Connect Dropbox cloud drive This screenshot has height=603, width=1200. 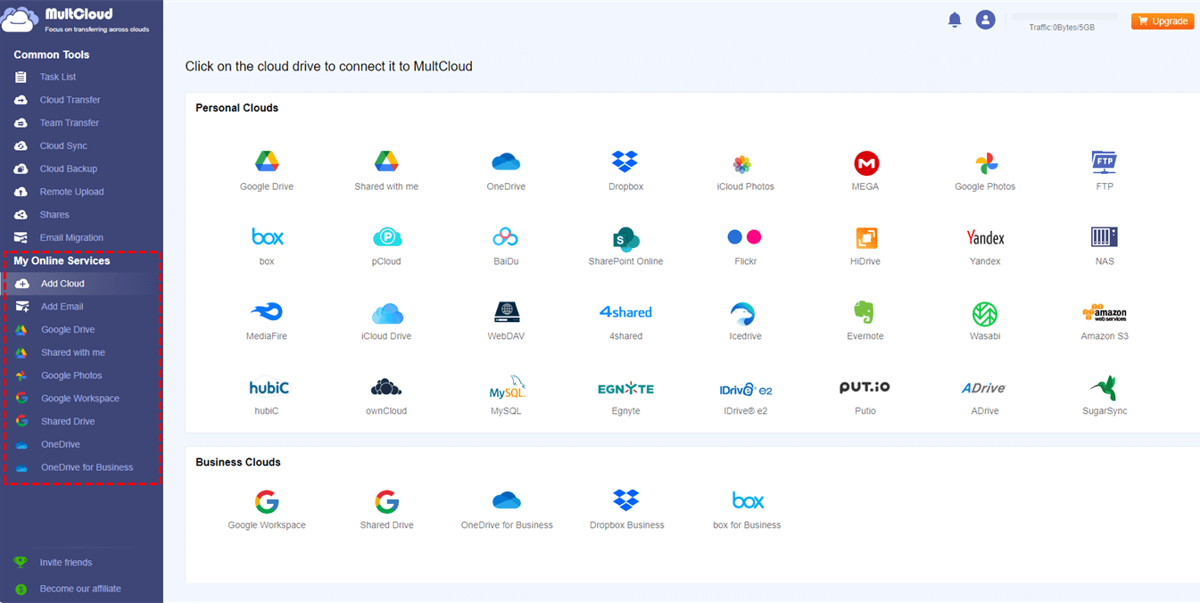pos(625,171)
